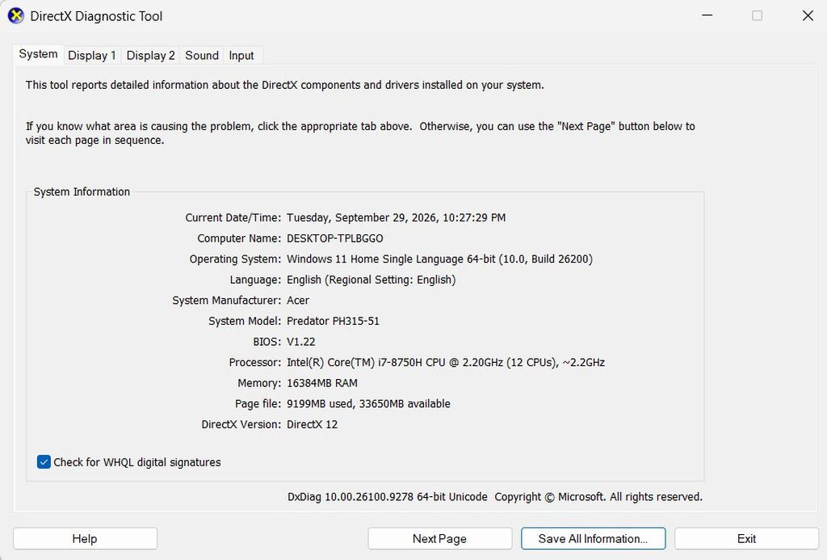Click the Windows 11 Home operating system value
827x560 pixels.
coord(439,259)
